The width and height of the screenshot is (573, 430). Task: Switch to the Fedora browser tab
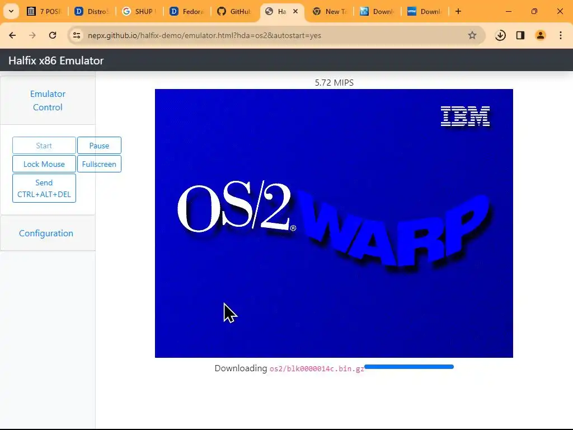point(187,11)
